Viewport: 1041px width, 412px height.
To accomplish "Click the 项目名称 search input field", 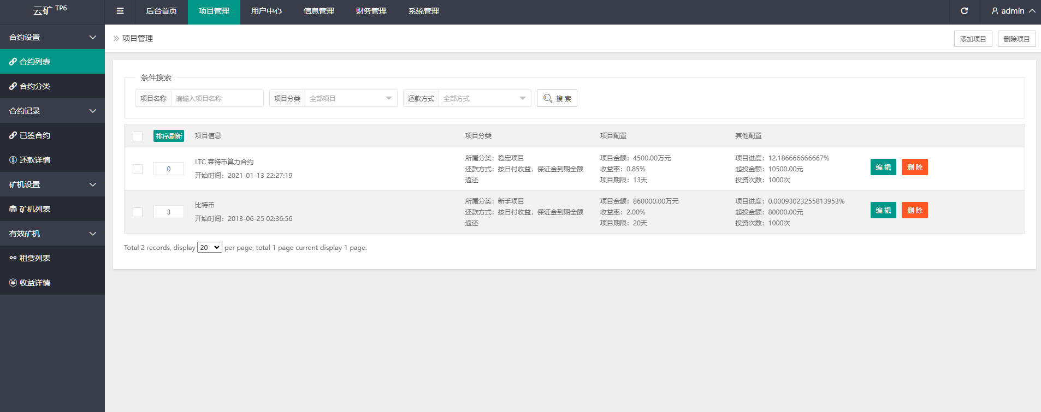I will (x=217, y=98).
